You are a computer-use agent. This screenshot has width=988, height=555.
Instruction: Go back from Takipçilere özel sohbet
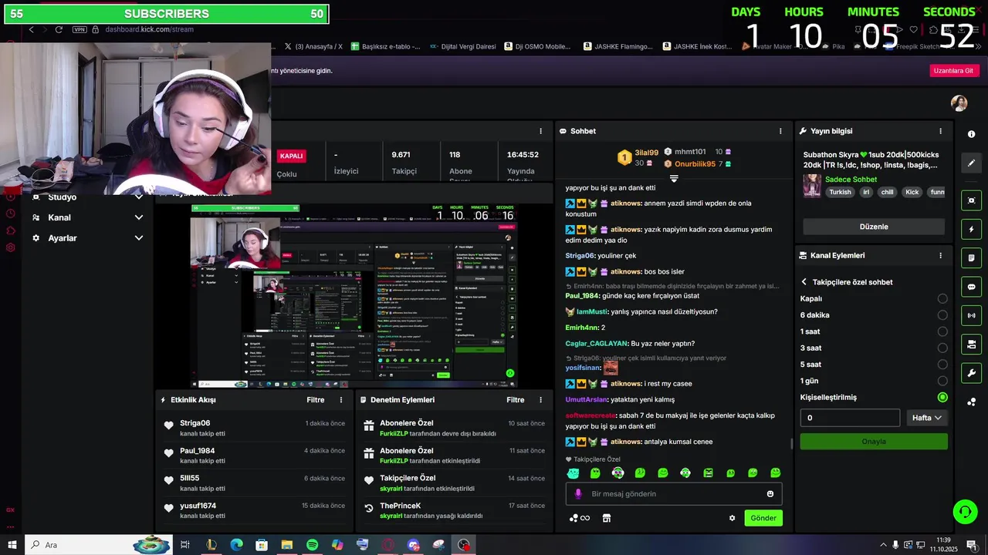point(804,282)
